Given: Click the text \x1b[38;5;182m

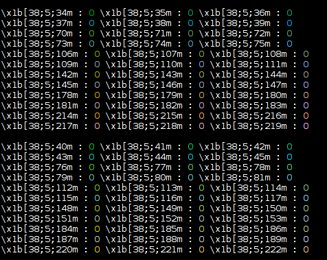Looking at the screenshot, I should pyautogui.click(x=144, y=106).
